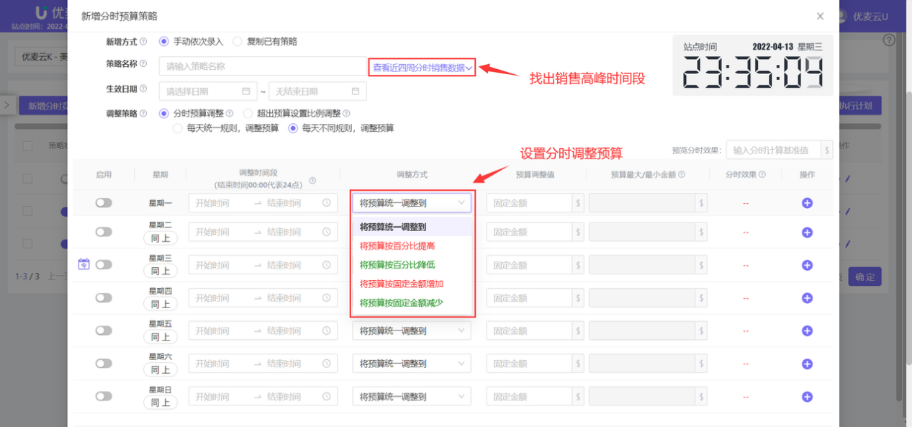Open the 优麦云U account menu at top right
Image resolution: width=912 pixels, height=427 pixels.
click(872, 15)
